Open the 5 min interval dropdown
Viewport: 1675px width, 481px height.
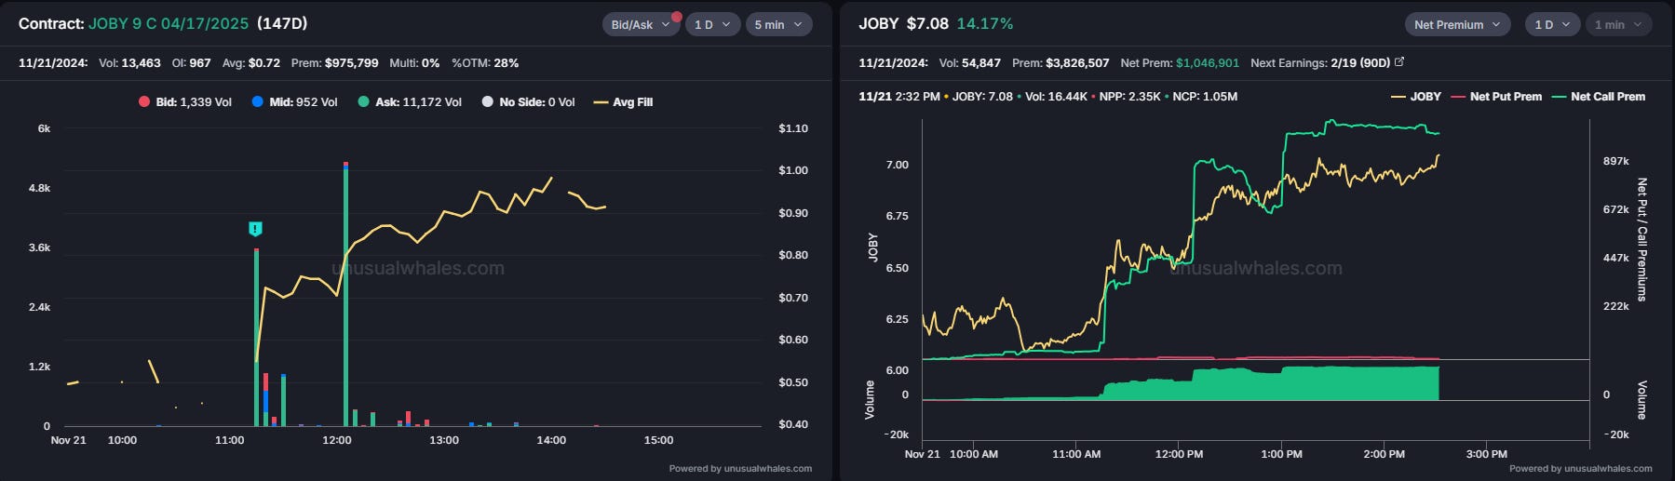(778, 25)
